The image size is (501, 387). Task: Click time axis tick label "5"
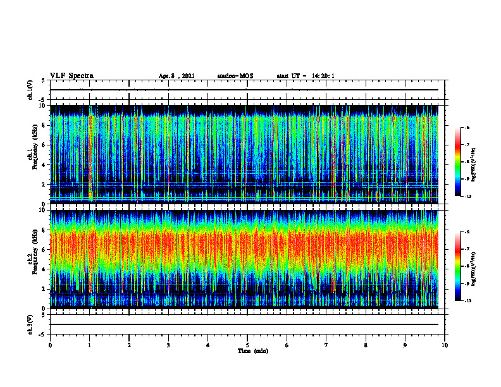click(247, 345)
